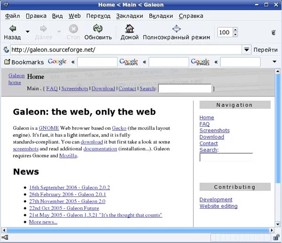
Task: Click the Contact link in page header
Action: (x=127, y=88)
